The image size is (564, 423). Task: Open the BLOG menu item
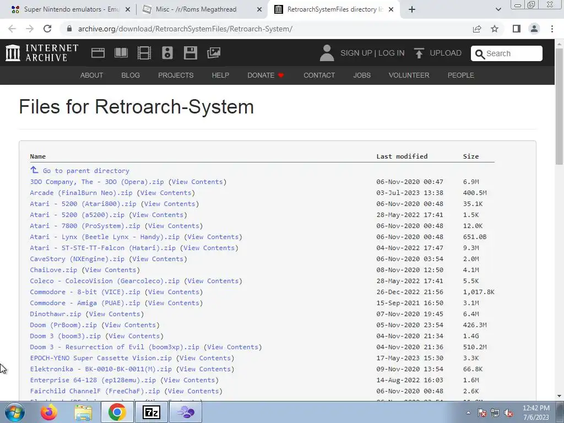pos(130,75)
